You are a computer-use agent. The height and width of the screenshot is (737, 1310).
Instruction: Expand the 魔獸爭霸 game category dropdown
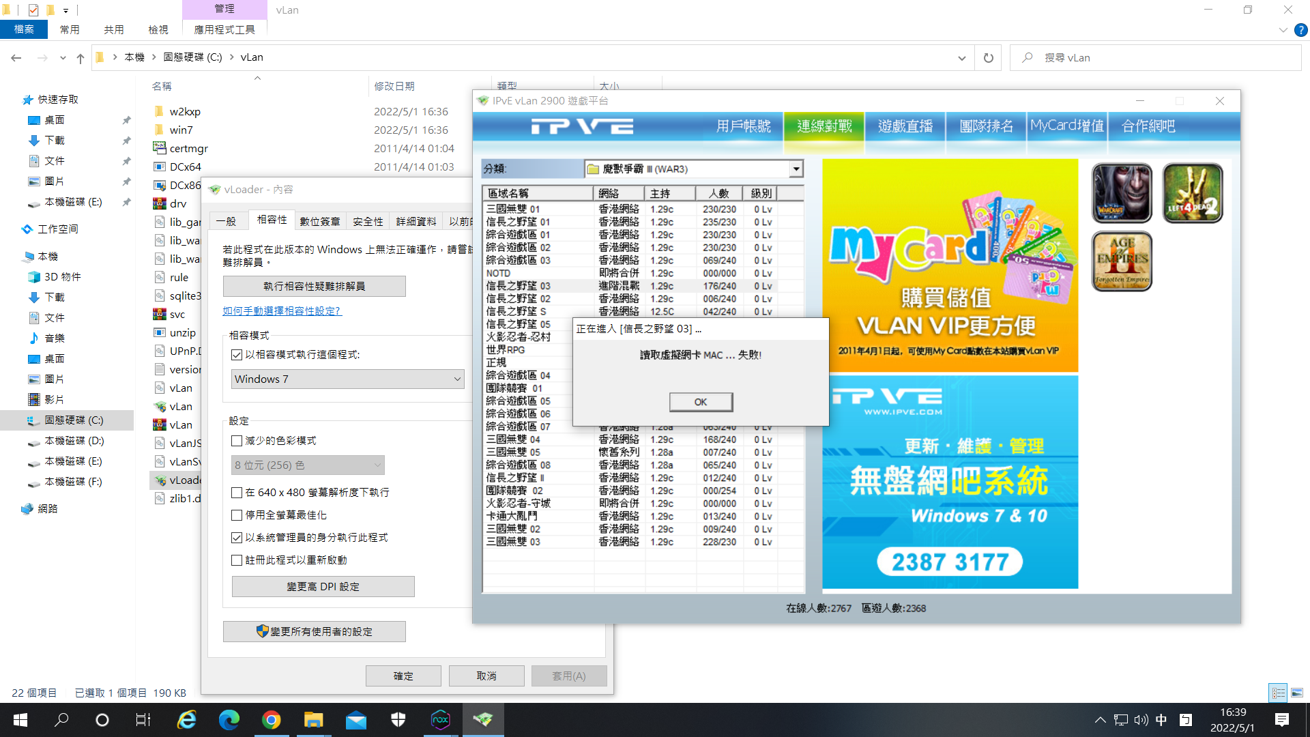click(x=796, y=169)
